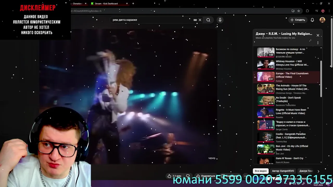Select the Автор: EuropeVEVO chip
Screen dimensions: 333x187
pos(283,171)
